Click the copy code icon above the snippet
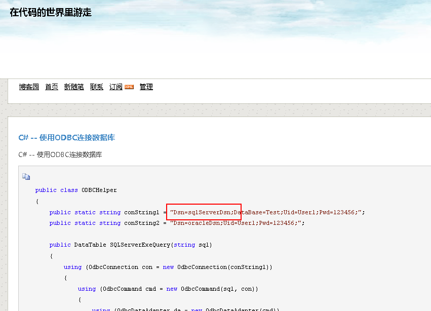Image resolution: width=431 pixels, height=311 pixels. pyautogui.click(x=26, y=177)
